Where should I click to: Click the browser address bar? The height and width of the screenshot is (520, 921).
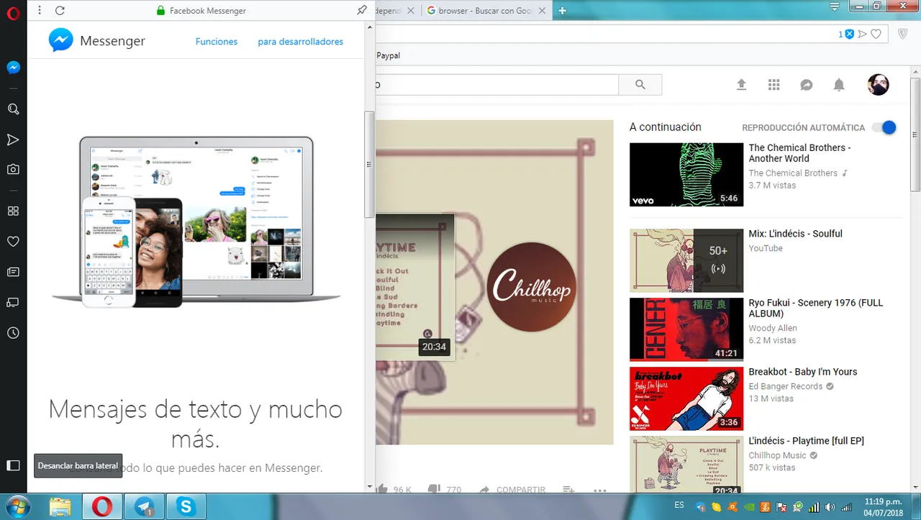click(604, 34)
